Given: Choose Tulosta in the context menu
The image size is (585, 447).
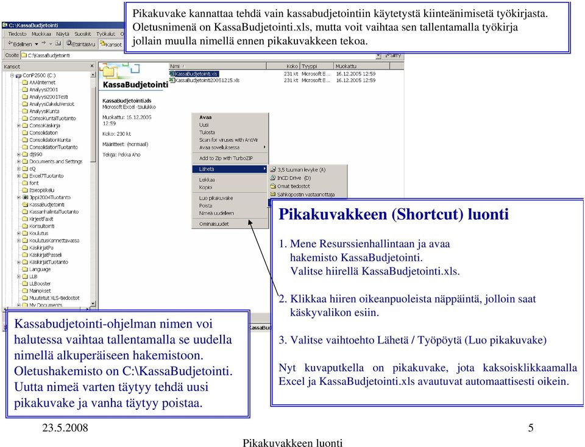Looking at the screenshot, I should (x=230, y=132).
